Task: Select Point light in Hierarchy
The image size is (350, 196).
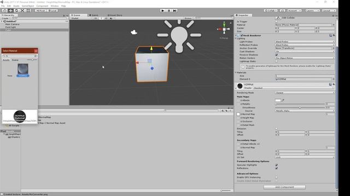Action: click(x=10, y=27)
